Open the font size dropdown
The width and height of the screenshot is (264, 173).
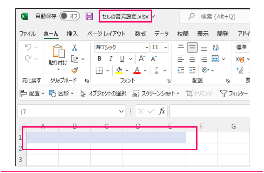tap(166, 47)
